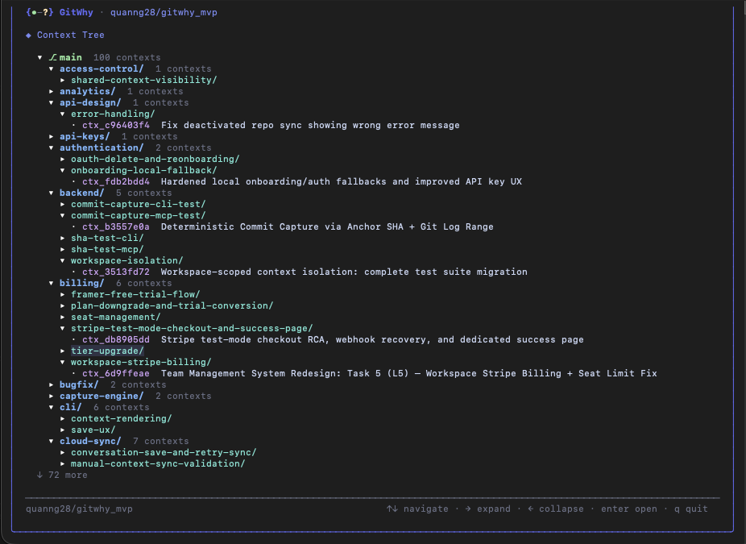Click the '72 more' indicator
Viewport: 746px width, 544px height.
[x=62, y=475]
